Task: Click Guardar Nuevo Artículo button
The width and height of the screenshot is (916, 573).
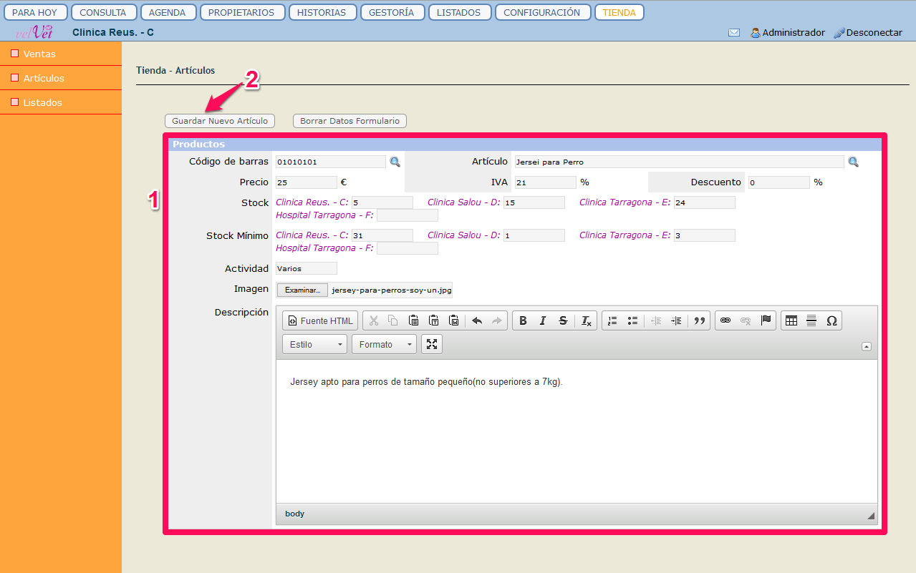Action: [220, 121]
